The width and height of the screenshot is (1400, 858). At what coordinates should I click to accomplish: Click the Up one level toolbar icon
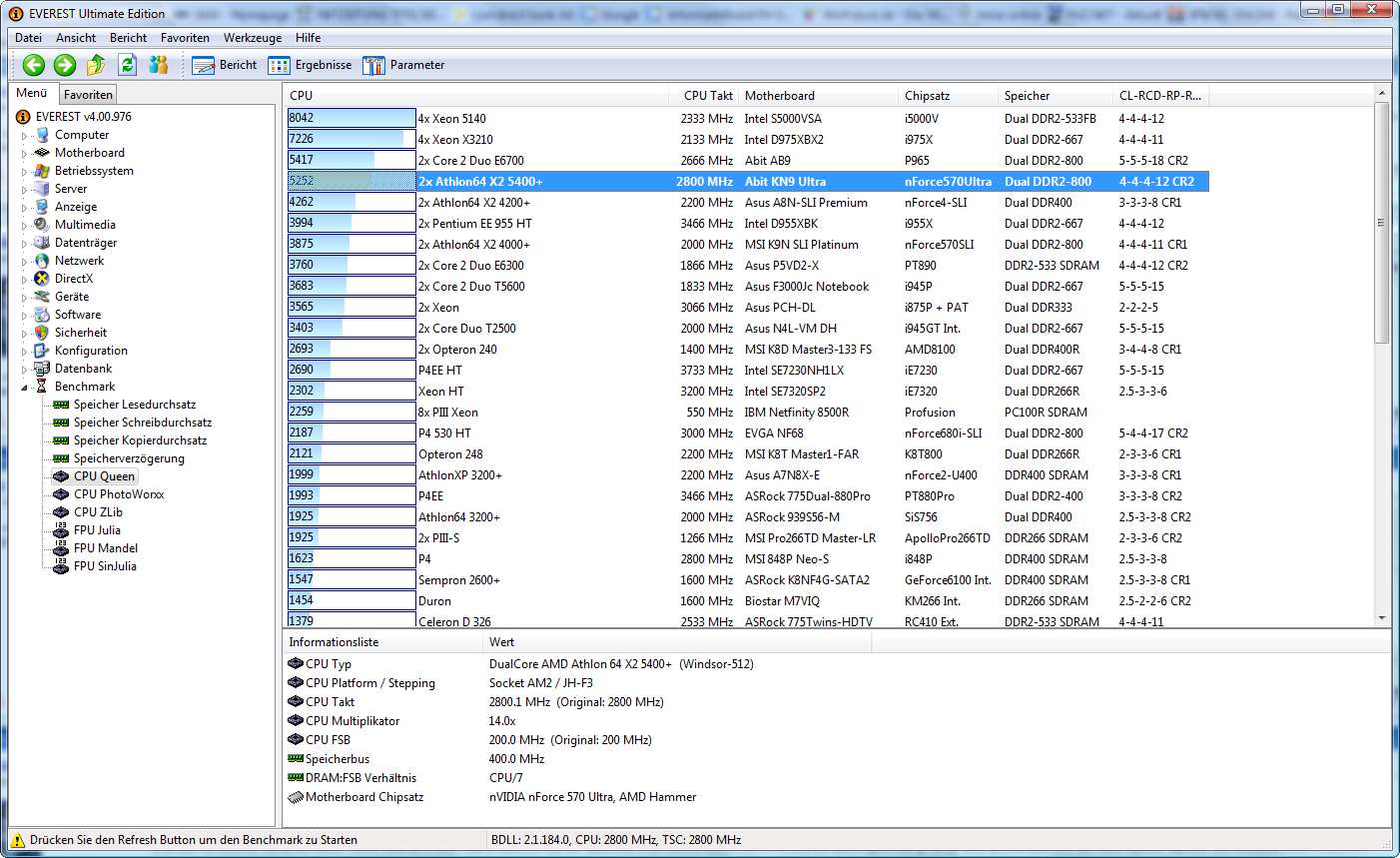(x=96, y=65)
